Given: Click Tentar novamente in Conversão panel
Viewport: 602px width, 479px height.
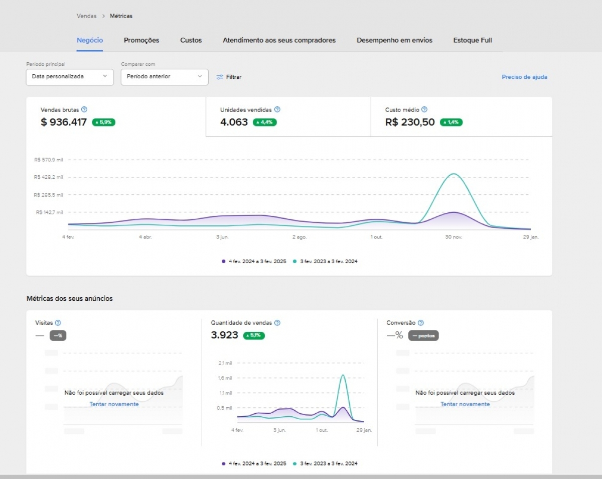Looking at the screenshot, I should pos(465,404).
